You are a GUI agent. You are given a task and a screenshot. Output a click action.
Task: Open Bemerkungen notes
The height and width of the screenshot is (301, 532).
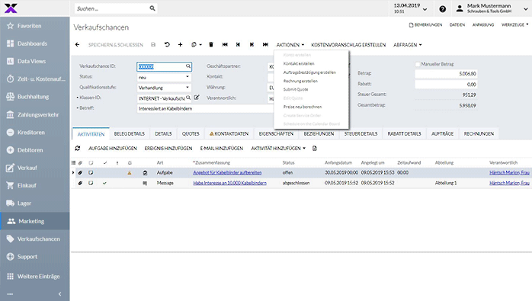coord(425,25)
